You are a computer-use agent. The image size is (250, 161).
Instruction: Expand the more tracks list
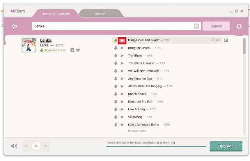(x=137, y=131)
